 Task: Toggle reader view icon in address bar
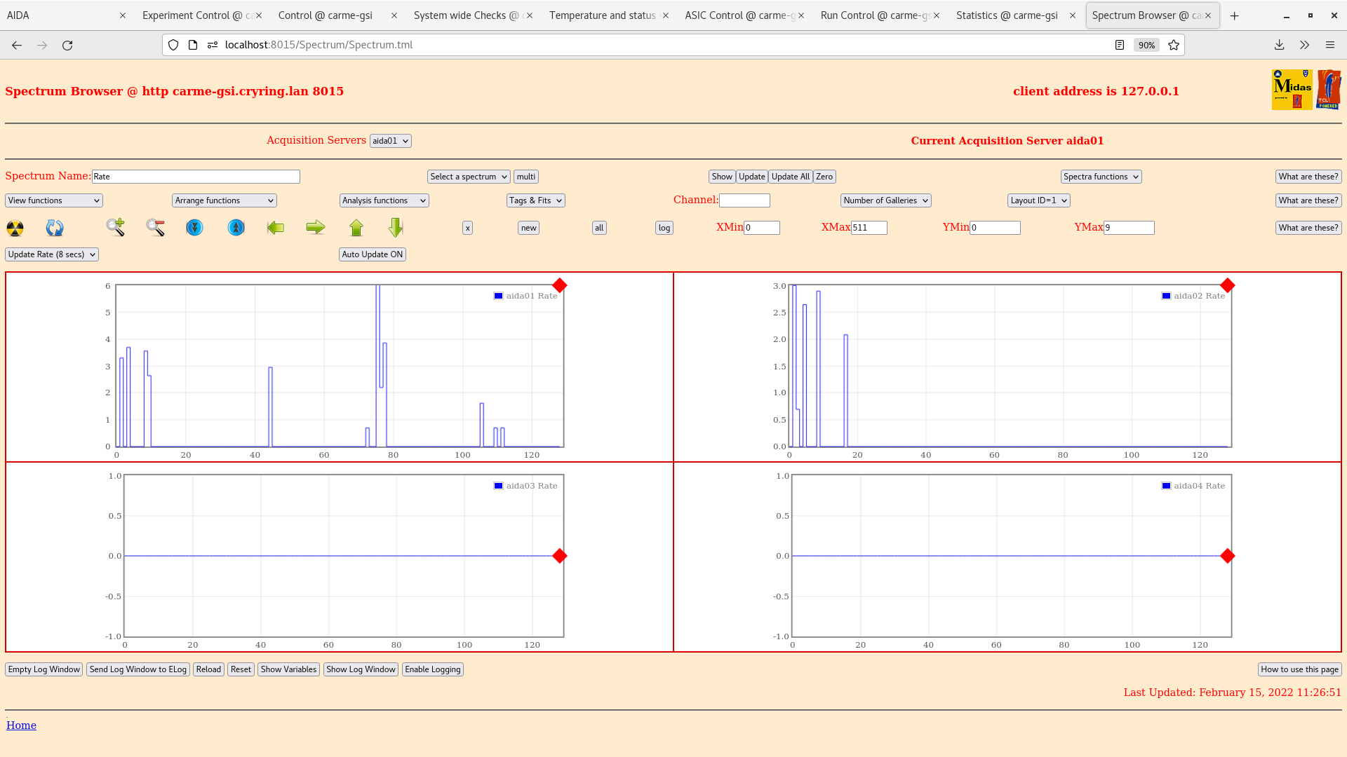tap(1120, 45)
